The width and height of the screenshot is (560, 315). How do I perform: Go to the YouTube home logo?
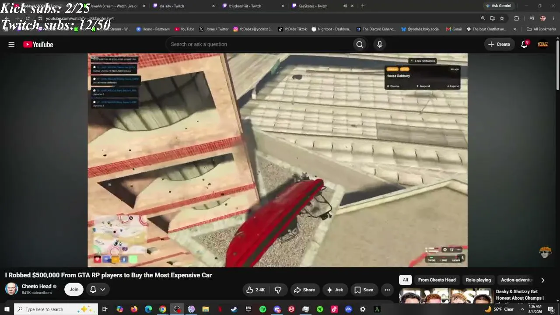[38, 44]
